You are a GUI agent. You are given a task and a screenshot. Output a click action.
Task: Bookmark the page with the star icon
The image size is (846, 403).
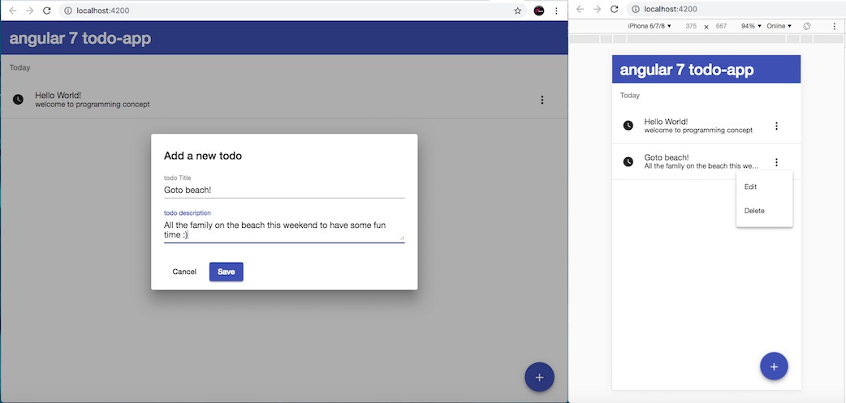coord(517,11)
